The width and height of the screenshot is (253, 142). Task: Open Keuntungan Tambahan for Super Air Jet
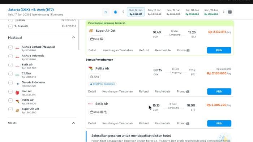[x=118, y=50]
